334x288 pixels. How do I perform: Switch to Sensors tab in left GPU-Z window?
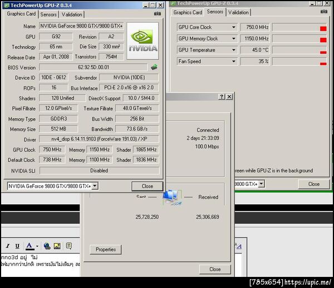pyautogui.click(x=48, y=14)
